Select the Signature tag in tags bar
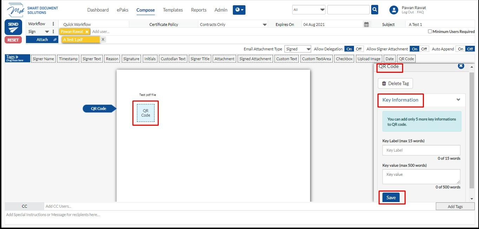The height and width of the screenshot is (229, 479). tap(131, 59)
